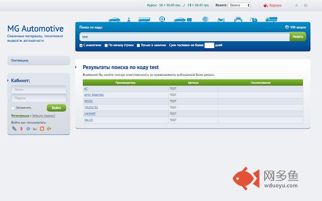This screenshot has height=201, width=322.
Task: Click the passenger car category icon
Action: click(x=114, y=20)
